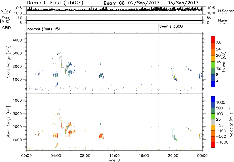Click the yellow 16-20 dB swatch in Power colorbar
The height and width of the screenshot is (162, 234).
click(213, 58)
